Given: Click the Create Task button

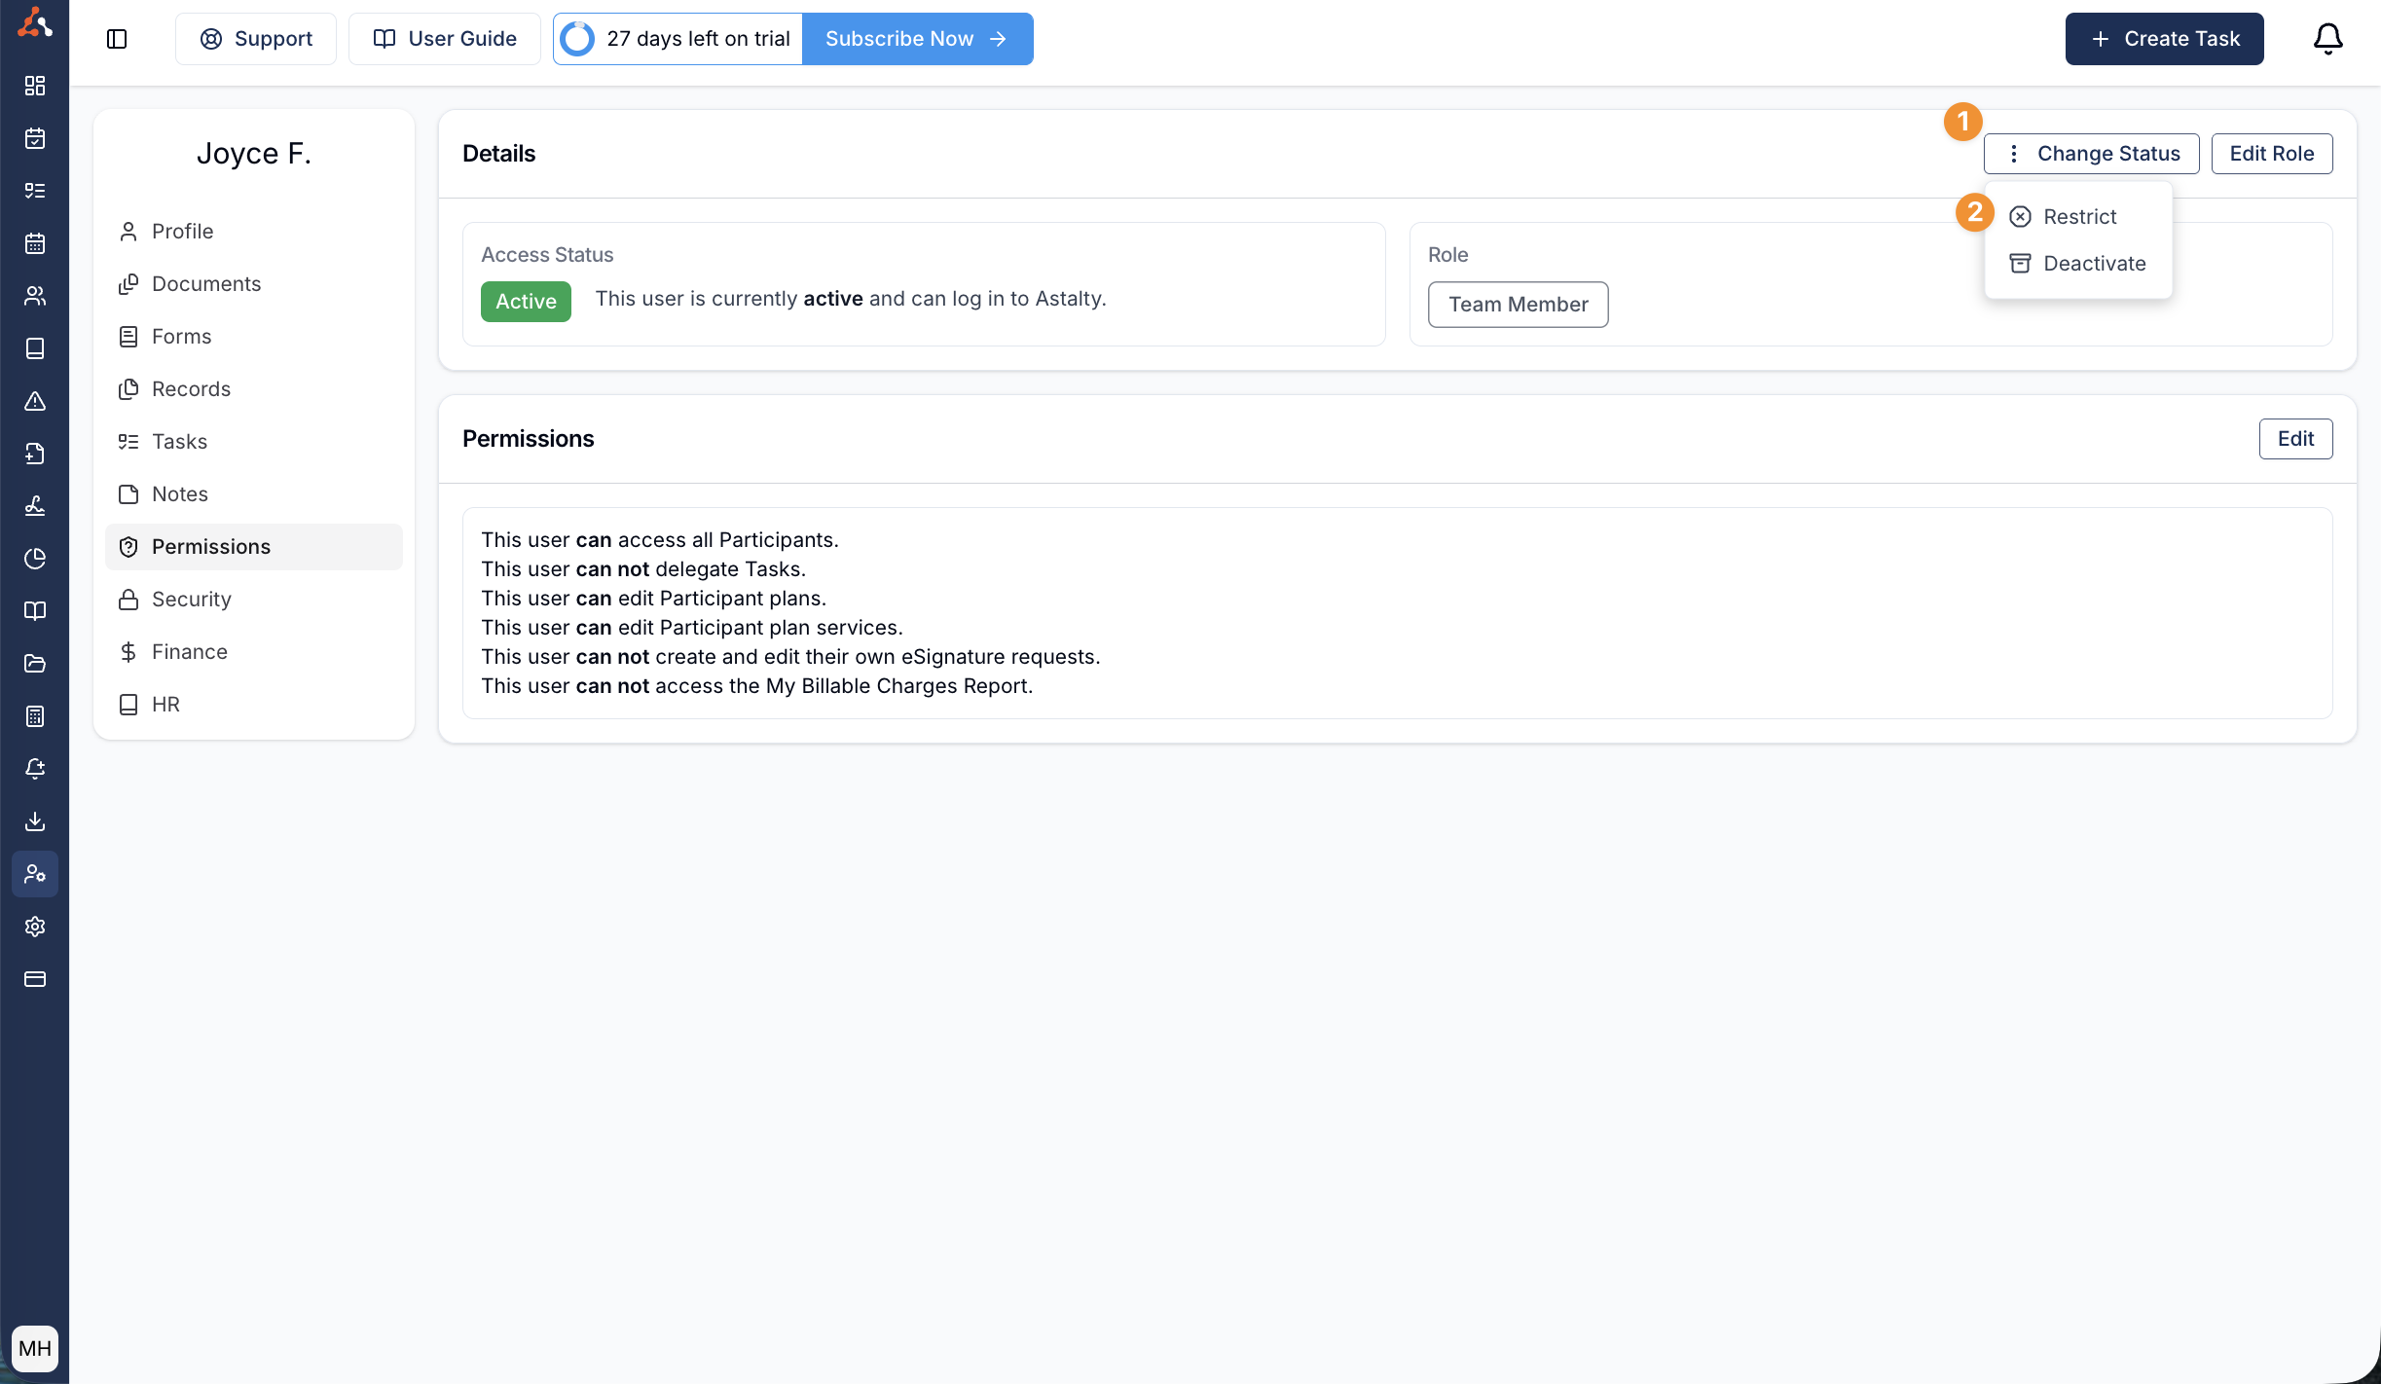Looking at the screenshot, I should click(x=2164, y=39).
